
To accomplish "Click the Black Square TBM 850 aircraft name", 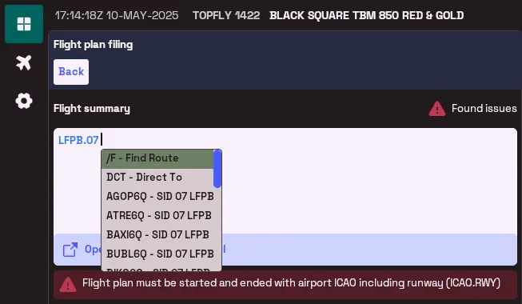I will (x=367, y=15).
